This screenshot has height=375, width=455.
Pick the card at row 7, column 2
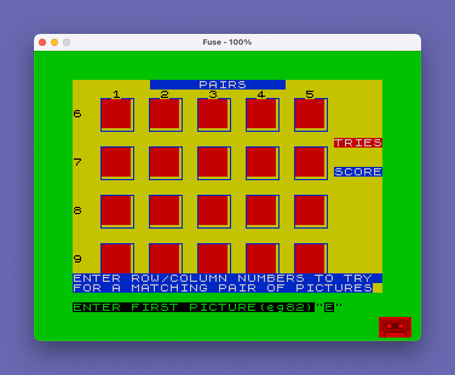click(x=166, y=163)
